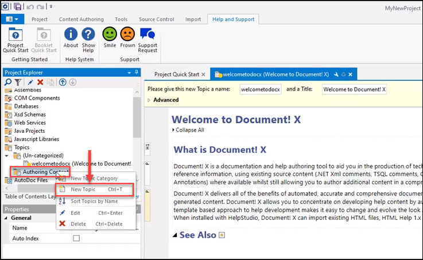Click the Frown feedback icon
423x260 pixels.
pyautogui.click(x=127, y=38)
